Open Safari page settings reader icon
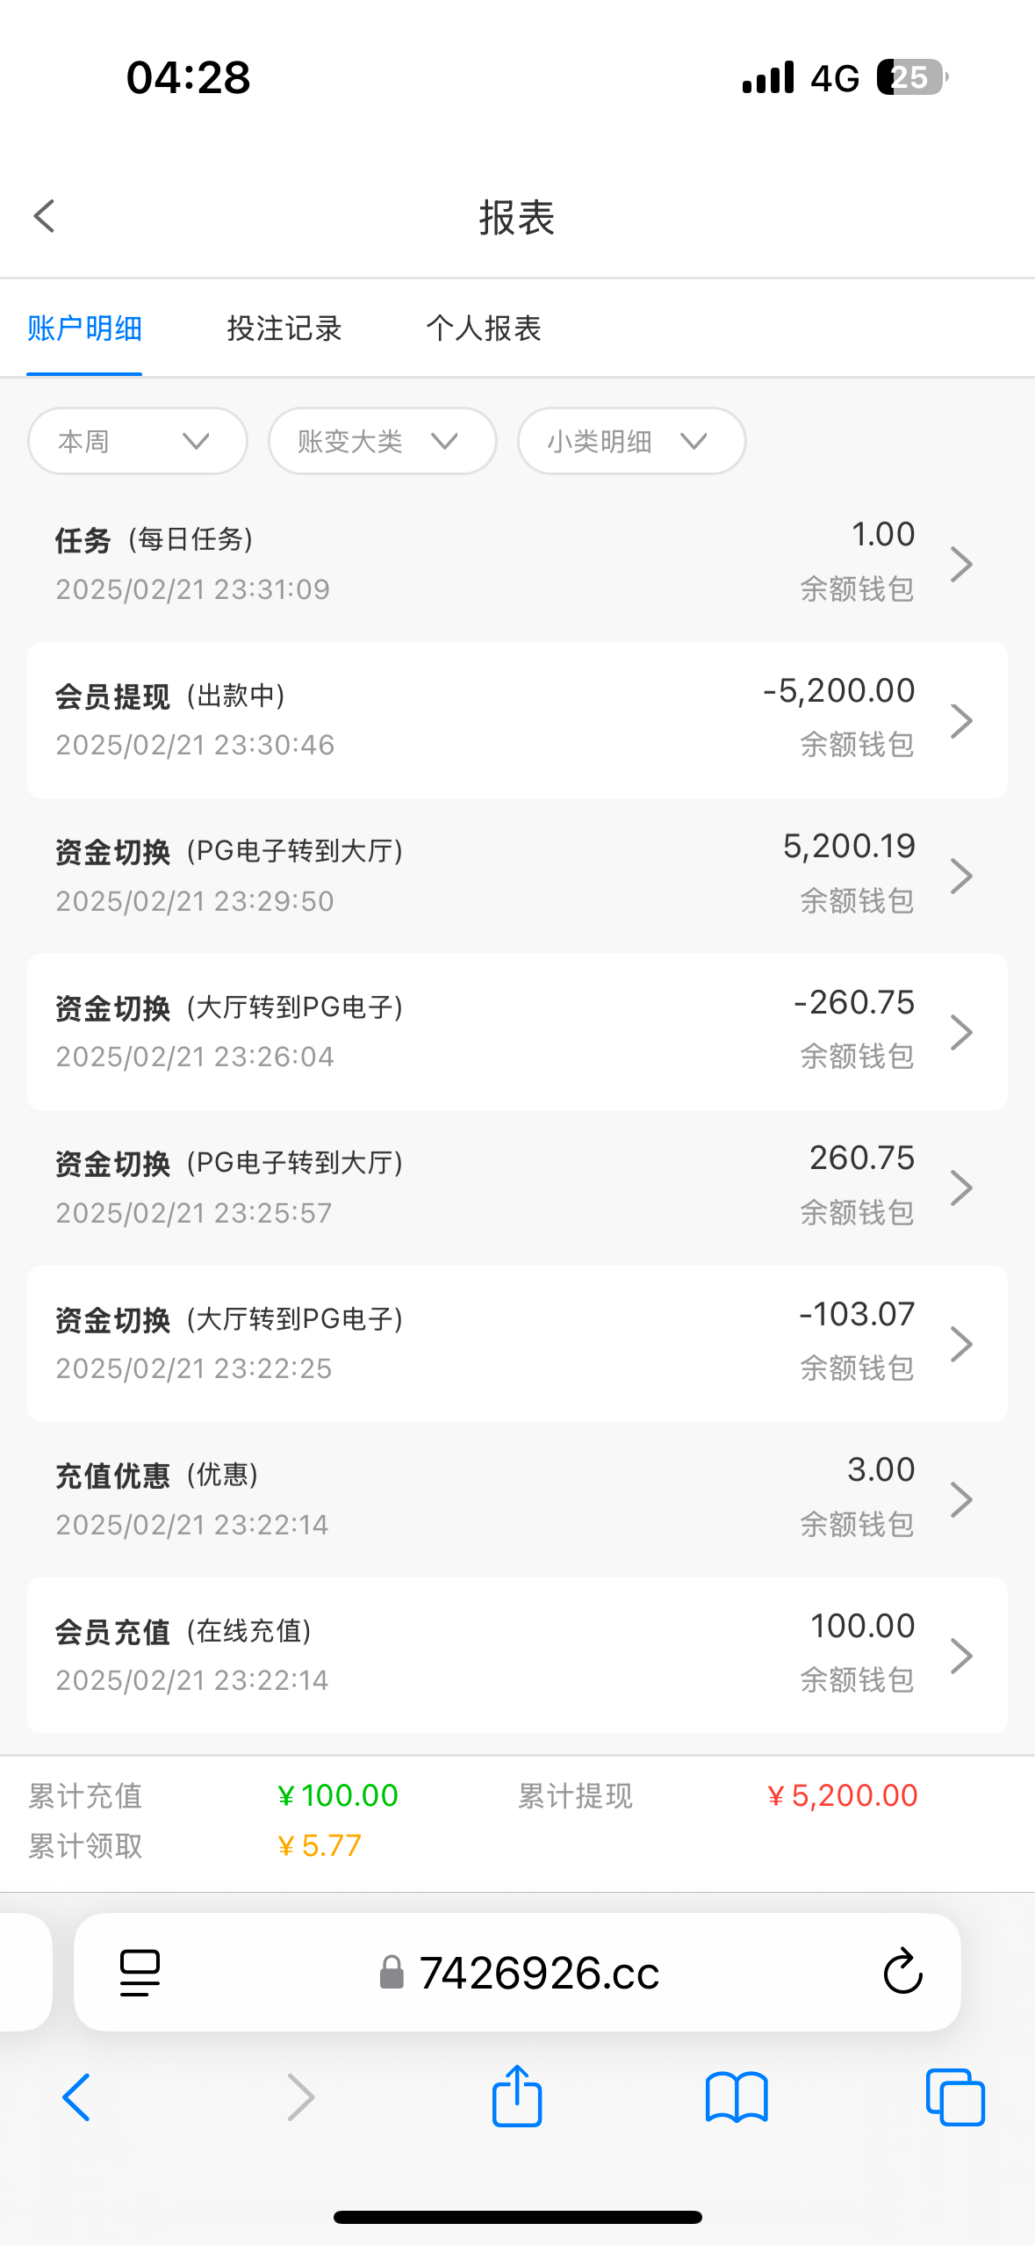This screenshot has width=1035, height=2245. [x=140, y=1972]
